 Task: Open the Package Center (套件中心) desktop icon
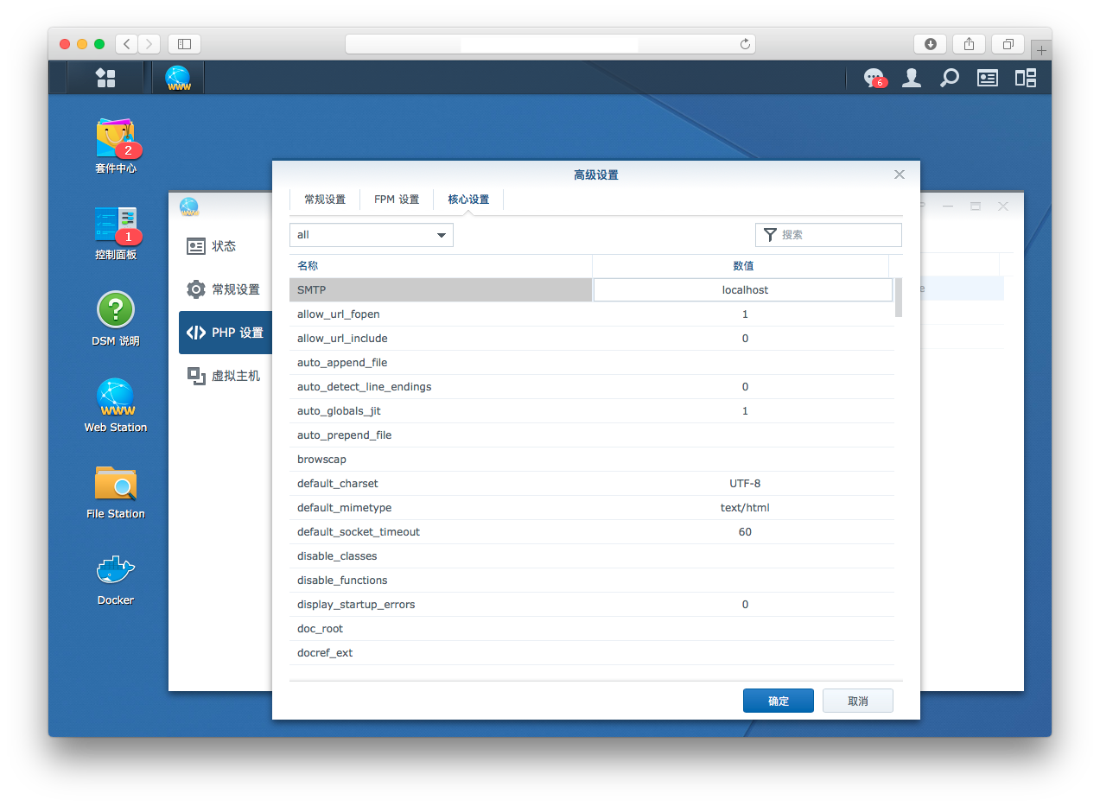click(x=116, y=145)
